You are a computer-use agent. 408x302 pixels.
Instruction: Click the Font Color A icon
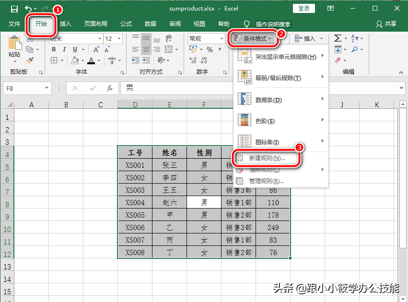91,60
